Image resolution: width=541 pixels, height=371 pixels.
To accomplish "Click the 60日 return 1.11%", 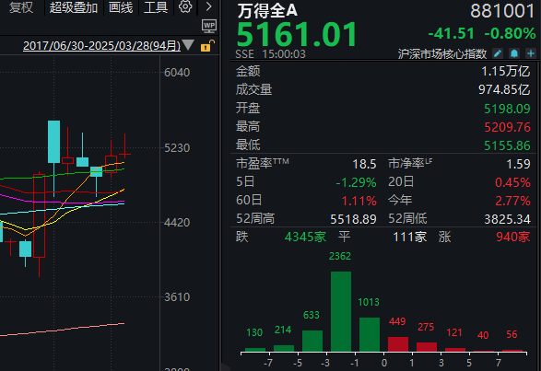I will click(x=359, y=201).
